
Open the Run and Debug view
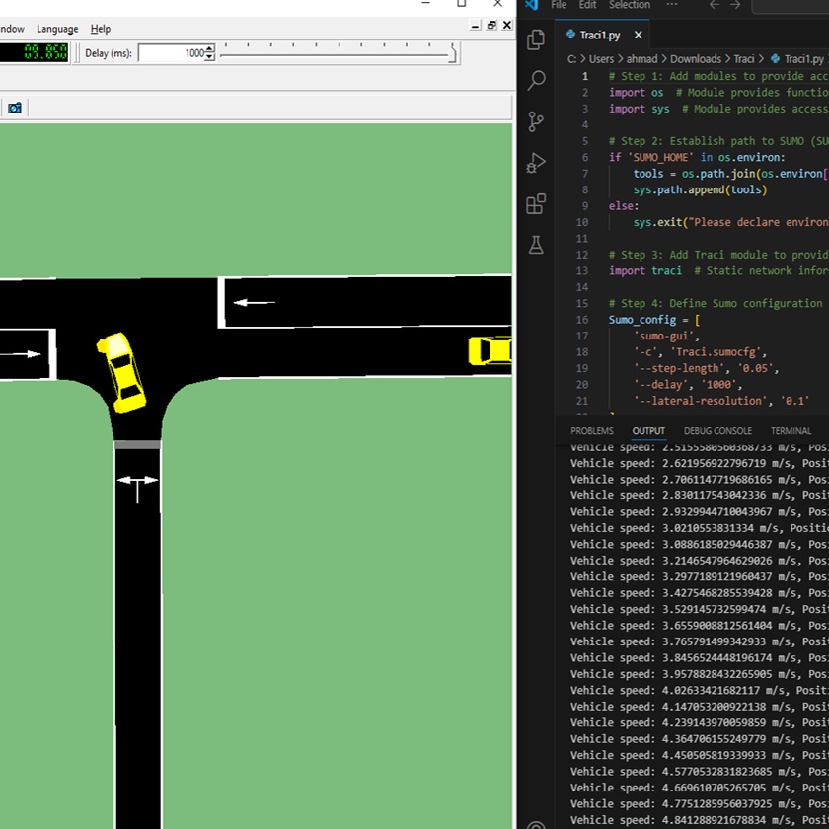[x=536, y=163]
